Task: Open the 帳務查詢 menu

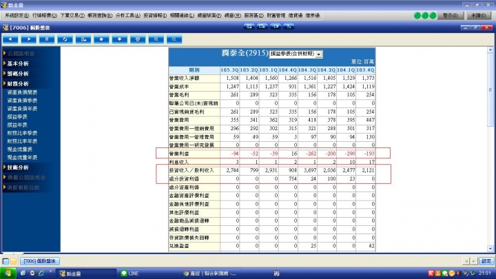Action: pyautogui.click(x=100, y=15)
